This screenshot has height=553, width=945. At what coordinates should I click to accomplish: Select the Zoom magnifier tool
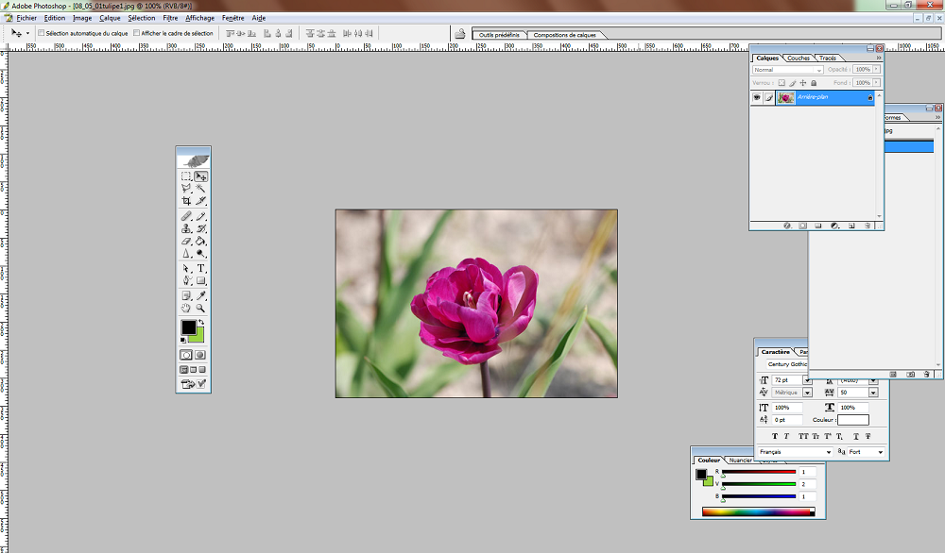point(200,308)
